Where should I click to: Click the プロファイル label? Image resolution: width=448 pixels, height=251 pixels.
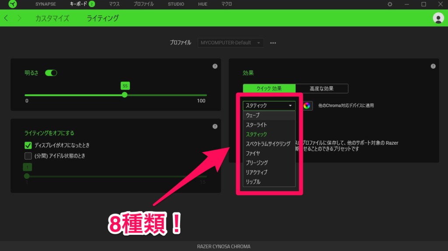point(180,43)
